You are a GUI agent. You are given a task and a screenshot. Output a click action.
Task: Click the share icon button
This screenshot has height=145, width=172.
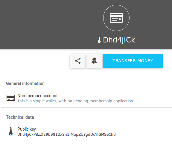(x=78, y=61)
